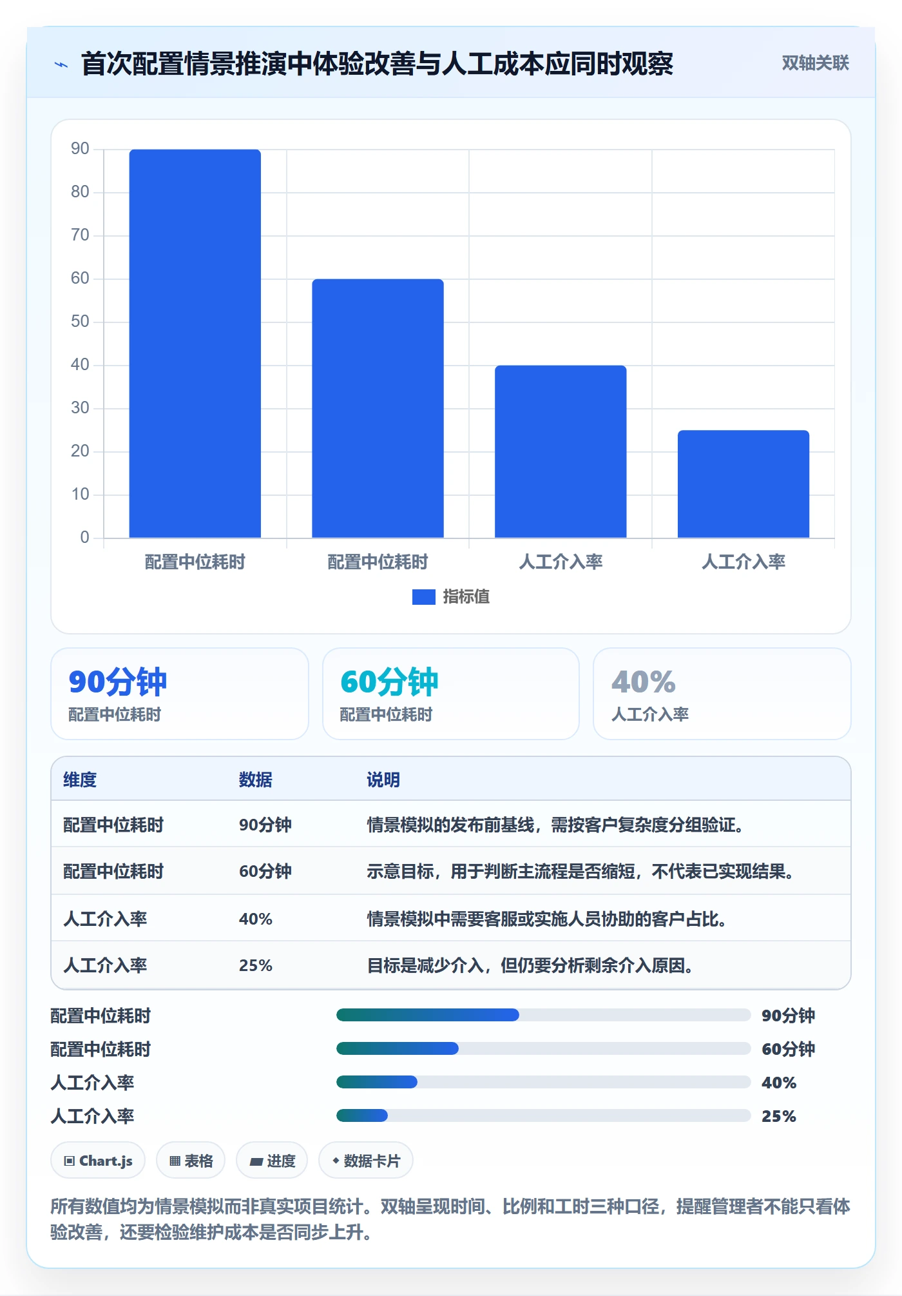Screen dimensions: 902x1296
Task: Select the 90分钟 data card
Action: click(x=180, y=694)
